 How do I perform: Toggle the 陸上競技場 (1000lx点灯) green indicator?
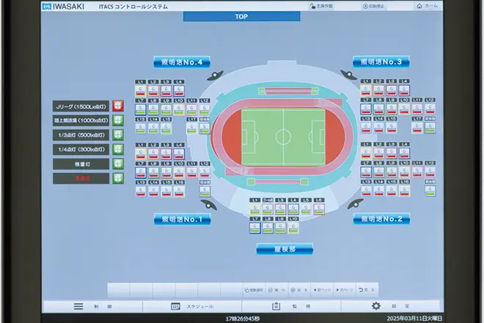click(117, 120)
